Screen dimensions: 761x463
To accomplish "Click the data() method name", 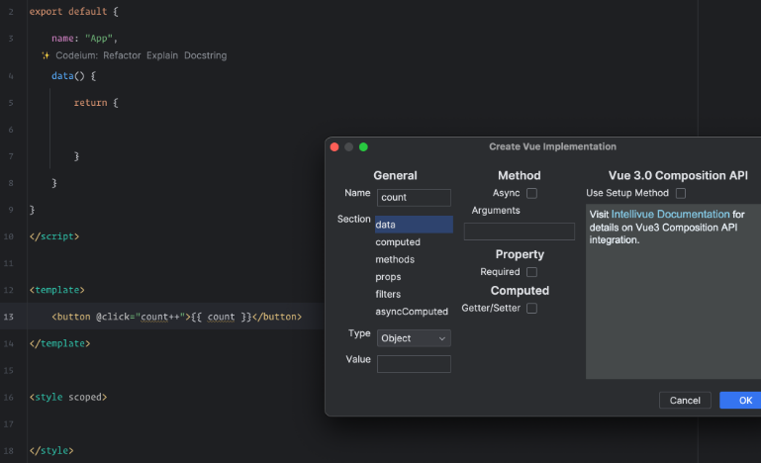I will pyautogui.click(x=62, y=76).
